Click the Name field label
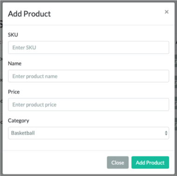 (x=14, y=63)
